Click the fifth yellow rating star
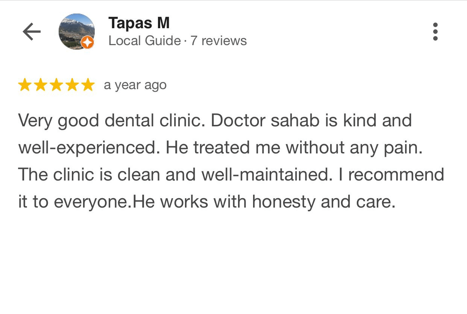Viewport: 467px width, 314px height. 88,85
